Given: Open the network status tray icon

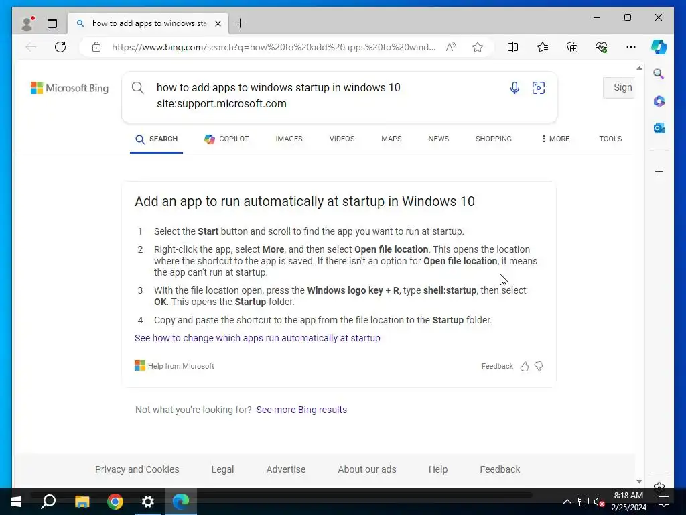Looking at the screenshot, I should tap(584, 502).
